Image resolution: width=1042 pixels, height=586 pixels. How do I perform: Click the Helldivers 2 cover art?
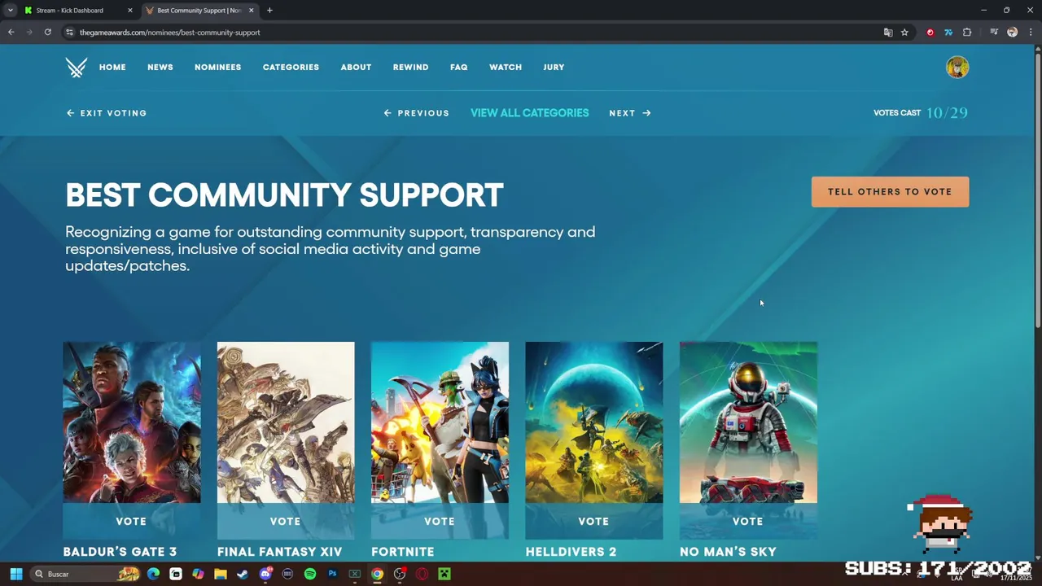tap(594, 422)
